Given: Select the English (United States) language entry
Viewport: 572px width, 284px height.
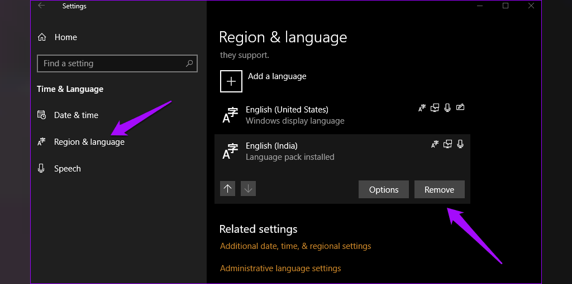Looking at the screenshot, I should [x=342, y=115].
